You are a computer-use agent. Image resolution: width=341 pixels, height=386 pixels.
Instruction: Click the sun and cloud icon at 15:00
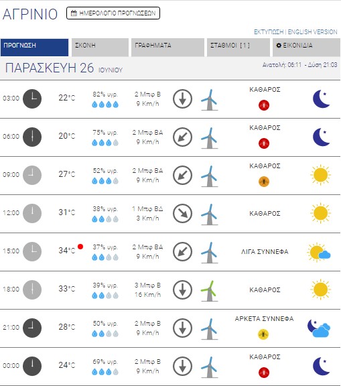(319, 252)
